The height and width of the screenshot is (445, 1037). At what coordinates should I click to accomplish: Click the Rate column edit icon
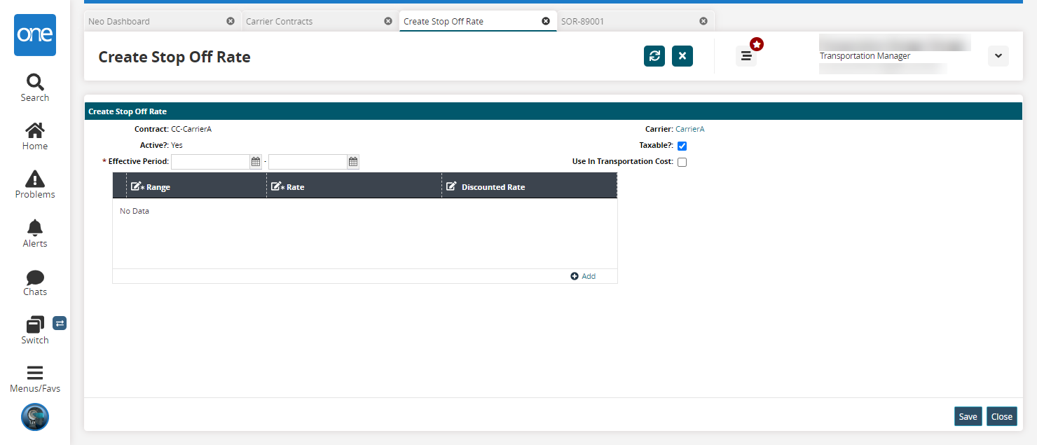pyautogui.click(x=277, y=186)
